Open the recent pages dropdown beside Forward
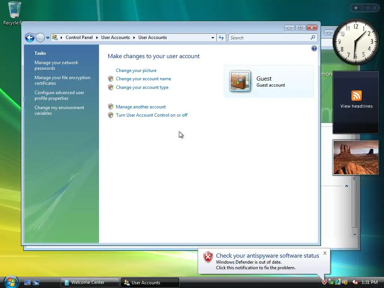Image resolution: width=384 pixels, height=288 pixels. point(48,38)
